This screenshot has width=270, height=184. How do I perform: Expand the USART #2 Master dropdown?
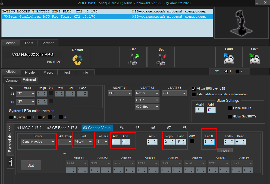(147, 93)
